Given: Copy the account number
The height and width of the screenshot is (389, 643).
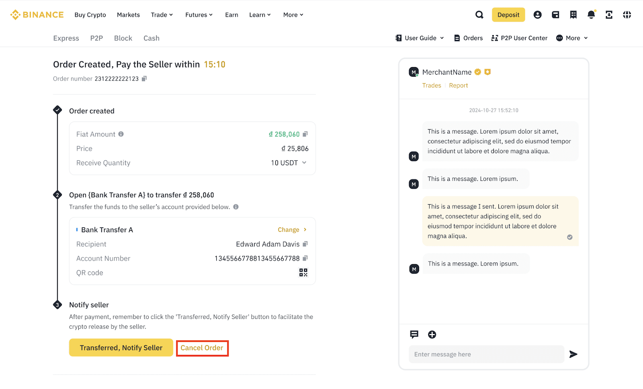Looking at the screenshot, I should (x=305, y=258).
